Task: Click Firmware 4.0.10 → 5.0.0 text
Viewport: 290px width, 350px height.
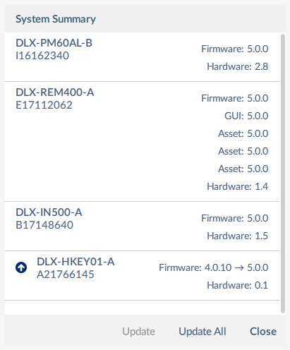Action: [214, 267]
